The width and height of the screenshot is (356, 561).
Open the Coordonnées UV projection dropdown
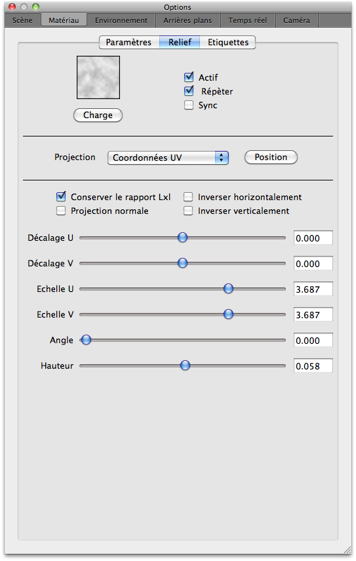(x=168, y=157)
